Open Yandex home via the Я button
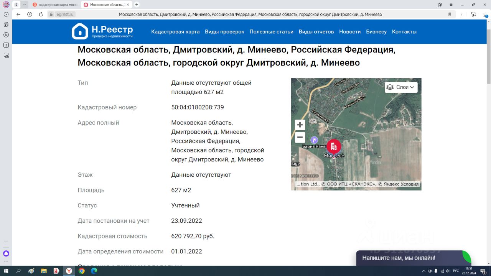The width and height of the screenshot is (491, 276). 30,15
